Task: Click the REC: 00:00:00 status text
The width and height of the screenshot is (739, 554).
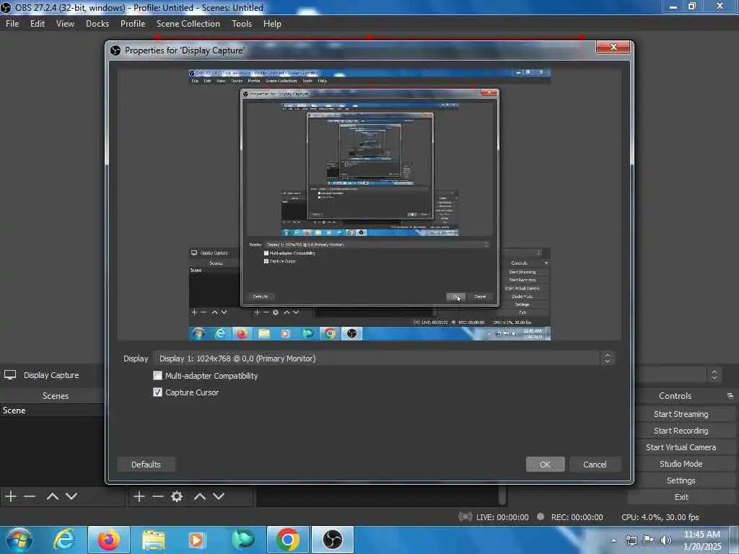Action: pyautogui.click(x=577, y=517)
